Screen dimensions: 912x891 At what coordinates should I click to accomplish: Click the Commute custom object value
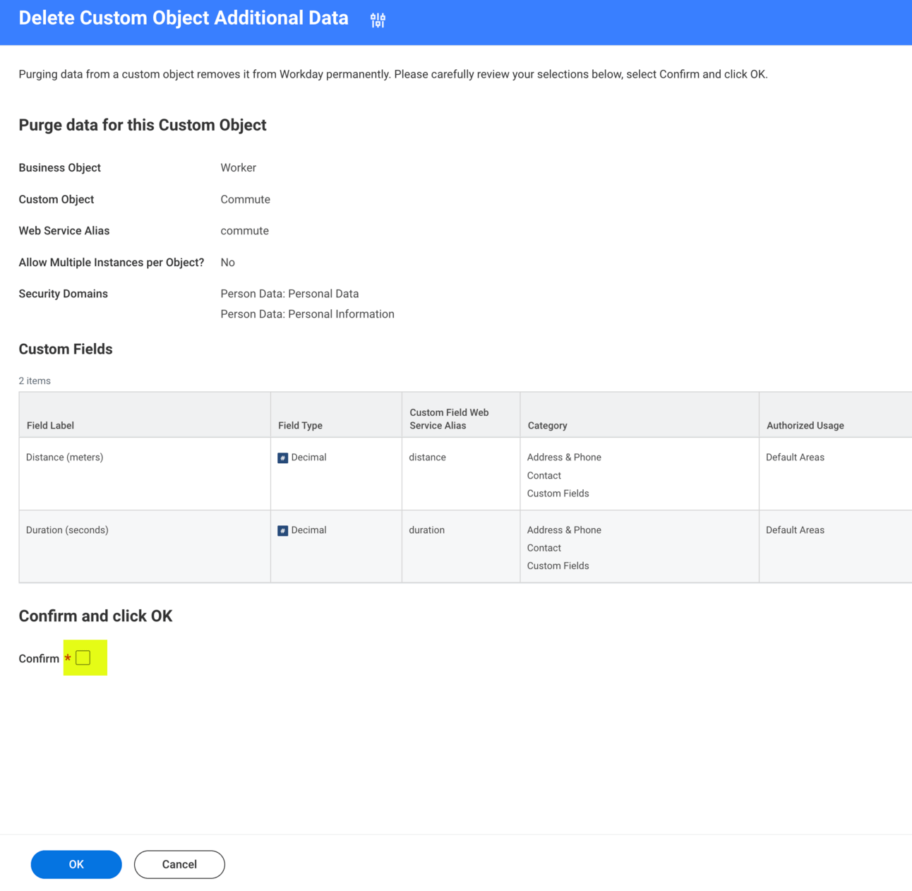[245, 200]
